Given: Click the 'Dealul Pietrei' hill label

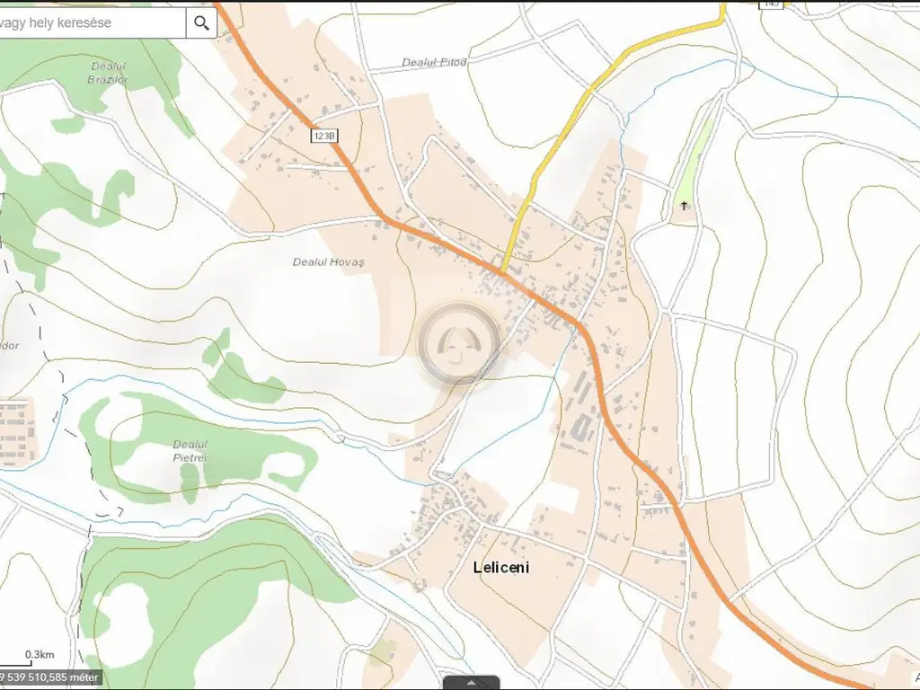Looking at the screenshot, I should pos(190,451).
